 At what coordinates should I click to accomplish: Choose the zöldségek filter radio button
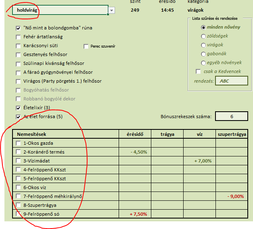[x=203, y=36]
